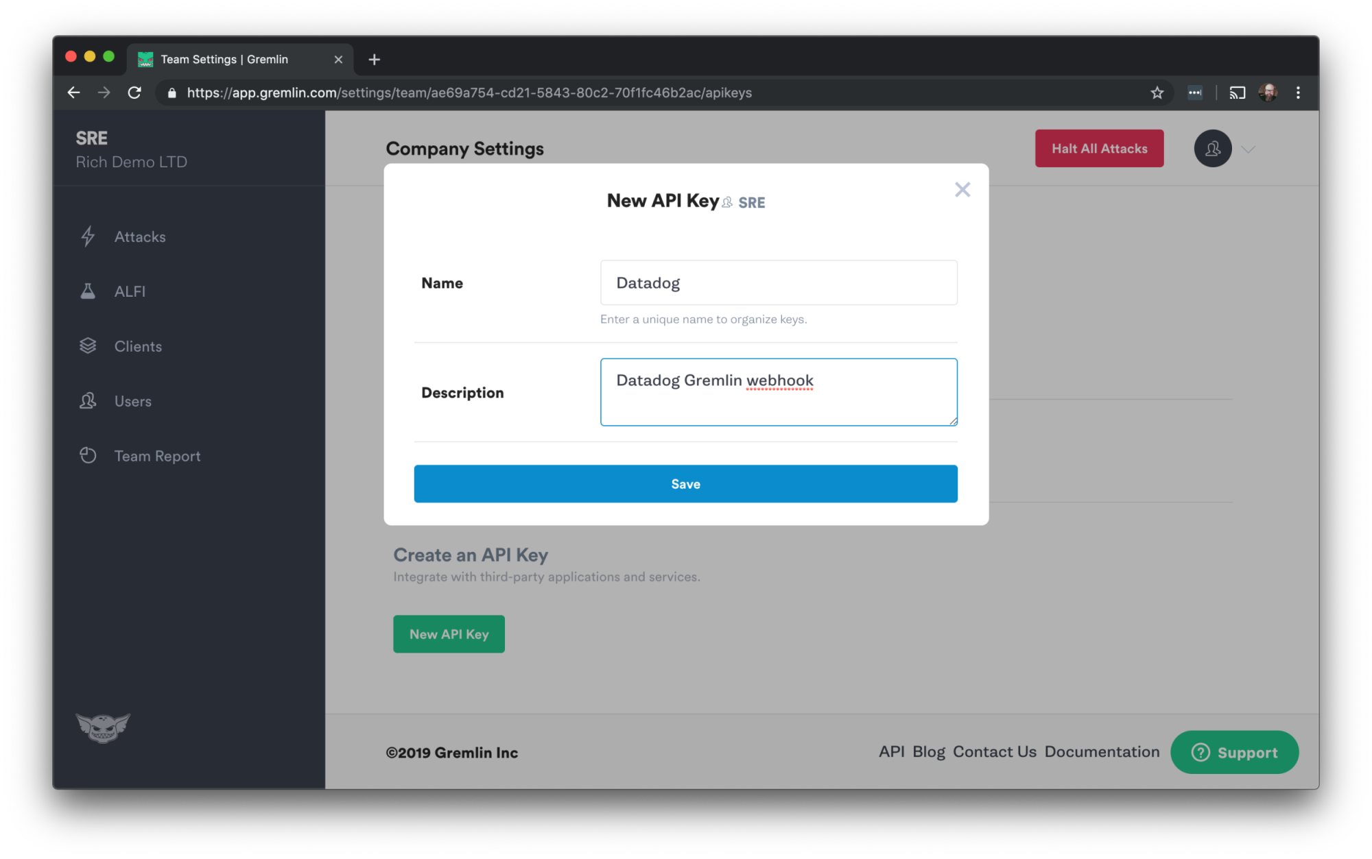Click the Save button
The width and height of the screenshot is (1372, 859).
685,483
